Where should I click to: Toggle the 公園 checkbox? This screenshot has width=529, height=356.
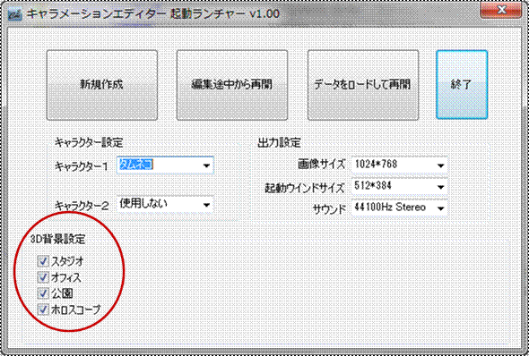[x=43, y=293]
